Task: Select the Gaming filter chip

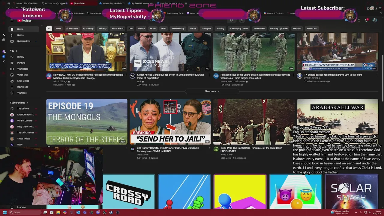Action: tap(88, 28)
